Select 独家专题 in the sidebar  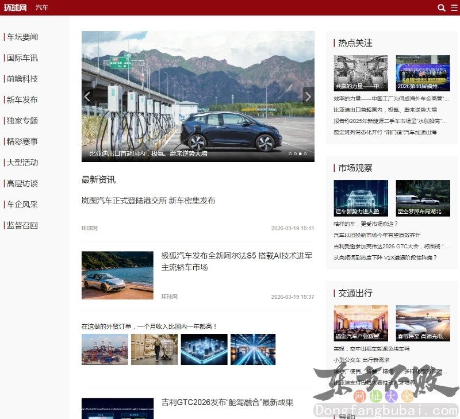(x=21, y=121)
